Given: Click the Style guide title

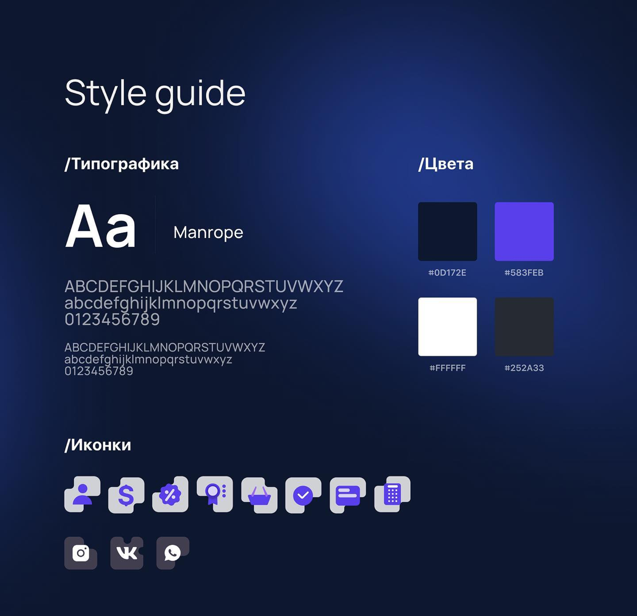Looking at the screenshot, I should point(155,94).
